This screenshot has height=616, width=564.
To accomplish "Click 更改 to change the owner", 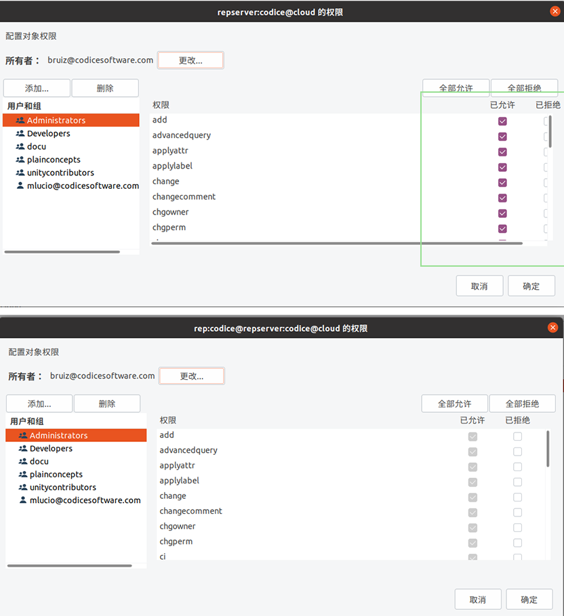I will [190, 60].
